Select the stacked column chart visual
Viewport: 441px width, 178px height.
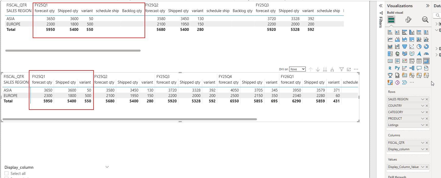397,32
